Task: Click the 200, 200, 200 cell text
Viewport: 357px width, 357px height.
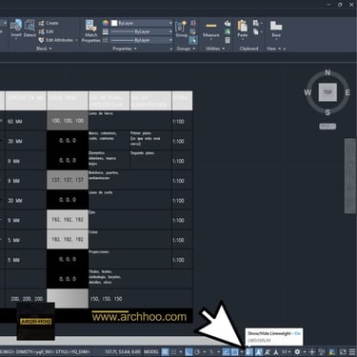Action: (x=27, y=299)
